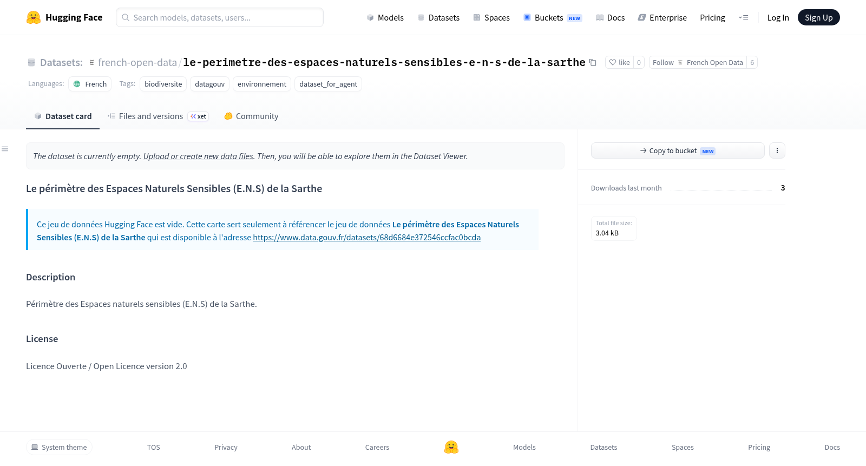Open TOS footer link
Screen dimensions: 866x466
(x=154, y=447)
